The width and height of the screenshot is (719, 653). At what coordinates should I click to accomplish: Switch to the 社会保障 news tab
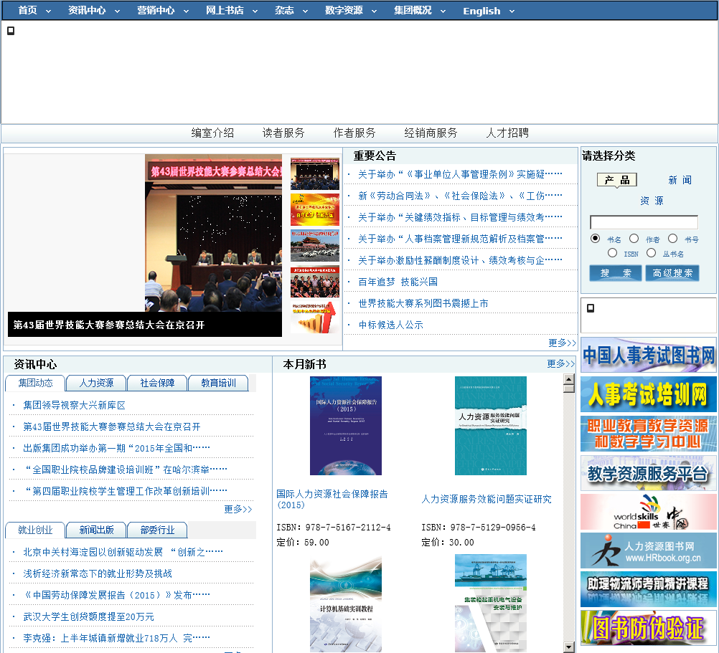tap(157, 383)
